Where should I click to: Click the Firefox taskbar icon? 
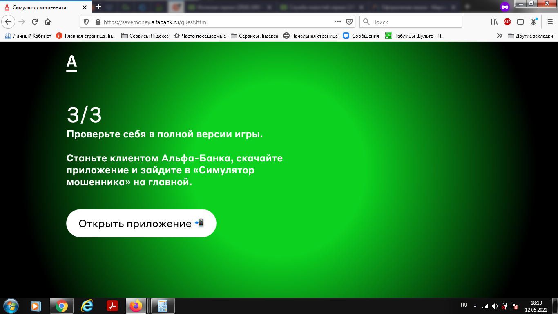click(x=136, y=306)
